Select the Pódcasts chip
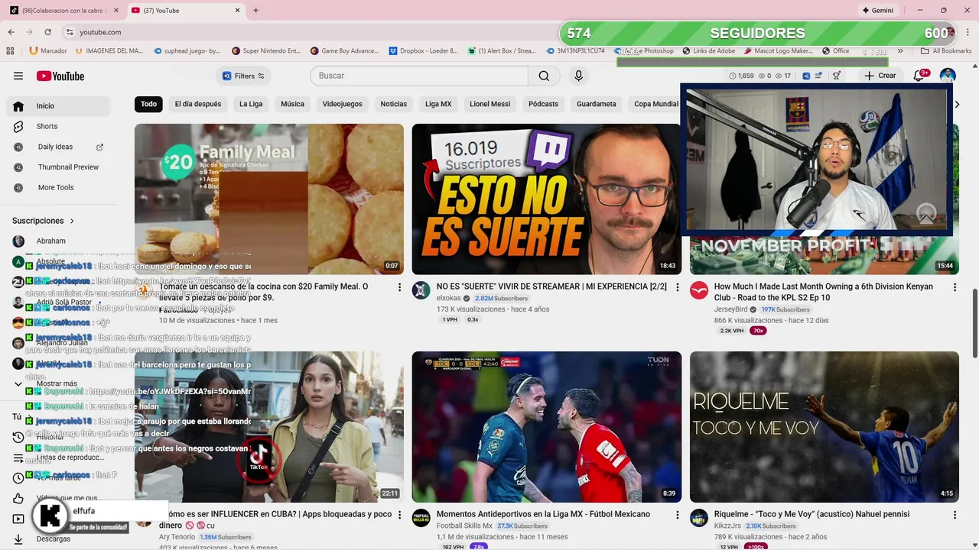Screen dimensions: 979x550 (543, 104)
